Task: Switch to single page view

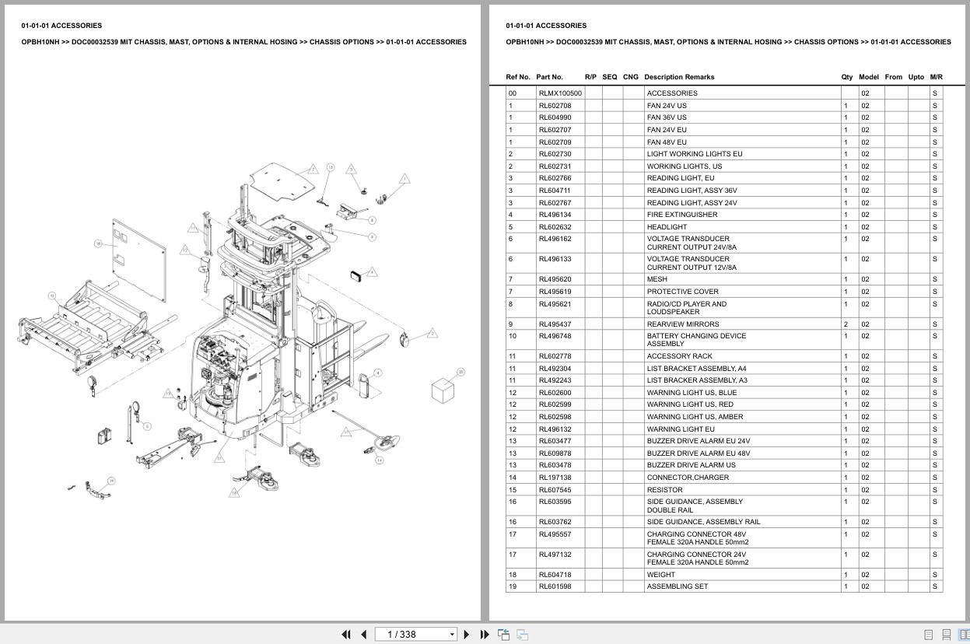Action: click(928, 634)
